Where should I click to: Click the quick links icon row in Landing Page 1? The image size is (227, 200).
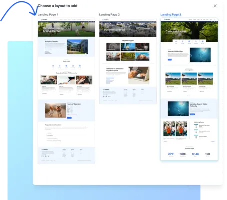pos(66,66)
